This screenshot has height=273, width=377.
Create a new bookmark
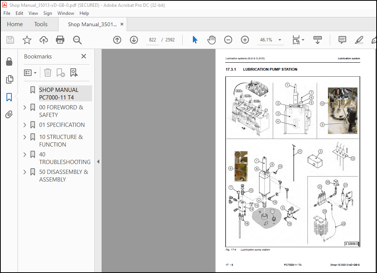[61, 73]
